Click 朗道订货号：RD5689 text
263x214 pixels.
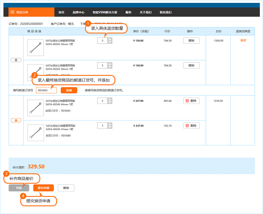(x=58, y=136)
